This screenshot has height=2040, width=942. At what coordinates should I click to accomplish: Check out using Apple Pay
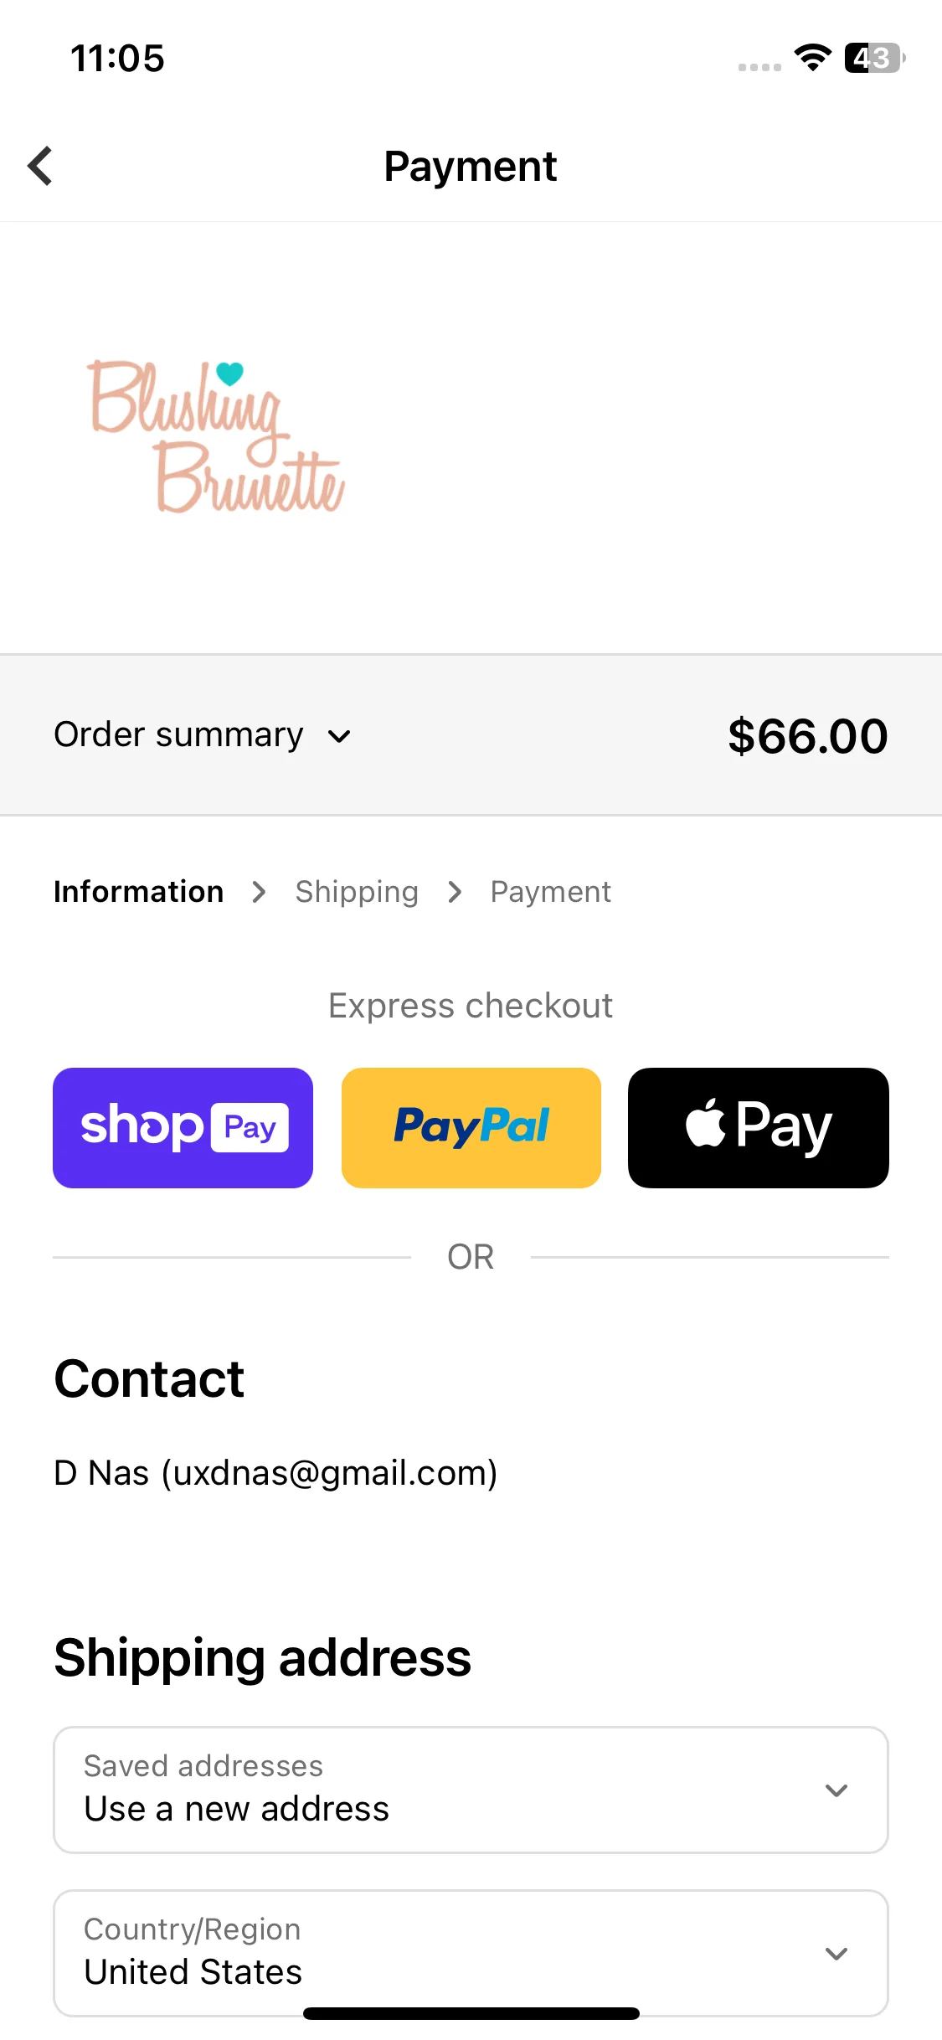click(759, 1127)
